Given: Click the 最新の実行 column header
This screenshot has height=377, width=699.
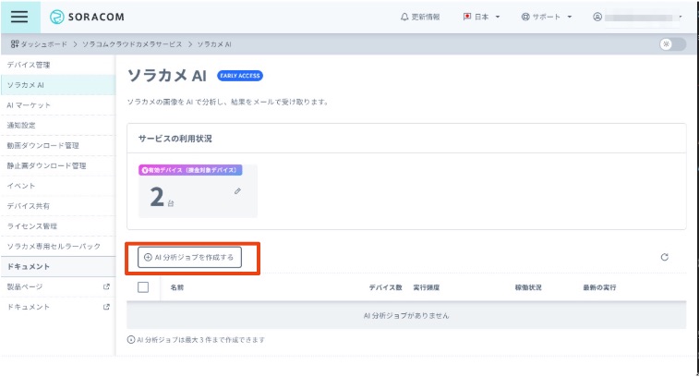Looking at the screenshot, I should point(599,287).
